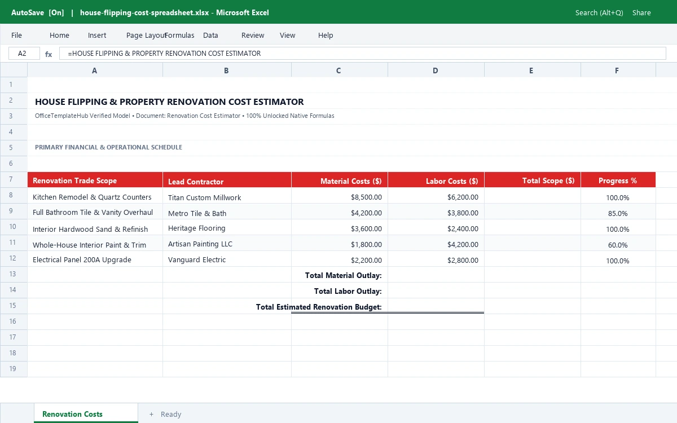This screenshot has width=677, height=423.
Task: Select column F header
Action: [x=618, y=70]
